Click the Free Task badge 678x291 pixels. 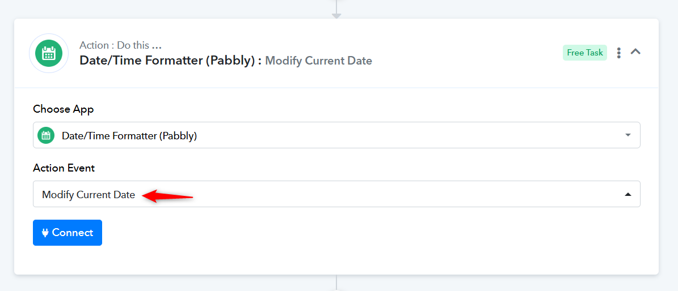(x=584, y=53)
